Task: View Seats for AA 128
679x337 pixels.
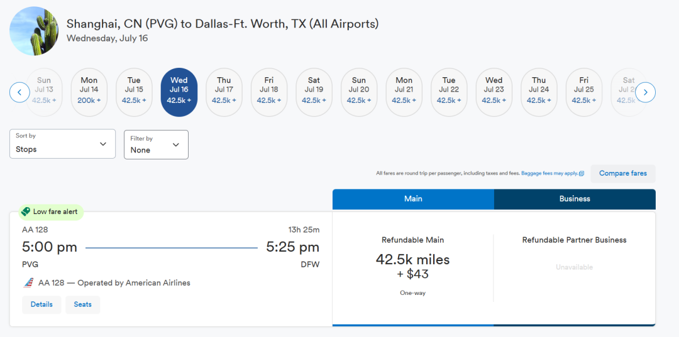Action: tap(83, 304)
